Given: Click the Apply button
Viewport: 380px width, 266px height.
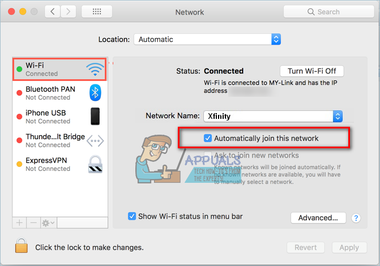Looking at the screenshot, I should click(349, 247).
